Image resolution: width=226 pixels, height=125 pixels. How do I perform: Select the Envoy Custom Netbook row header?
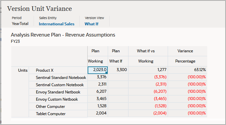[x=58, y=99]
